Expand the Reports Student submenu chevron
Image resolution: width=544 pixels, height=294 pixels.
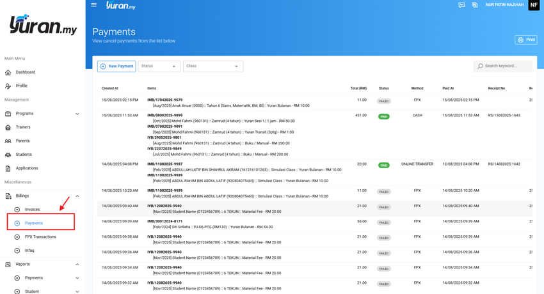coord(77,291)
